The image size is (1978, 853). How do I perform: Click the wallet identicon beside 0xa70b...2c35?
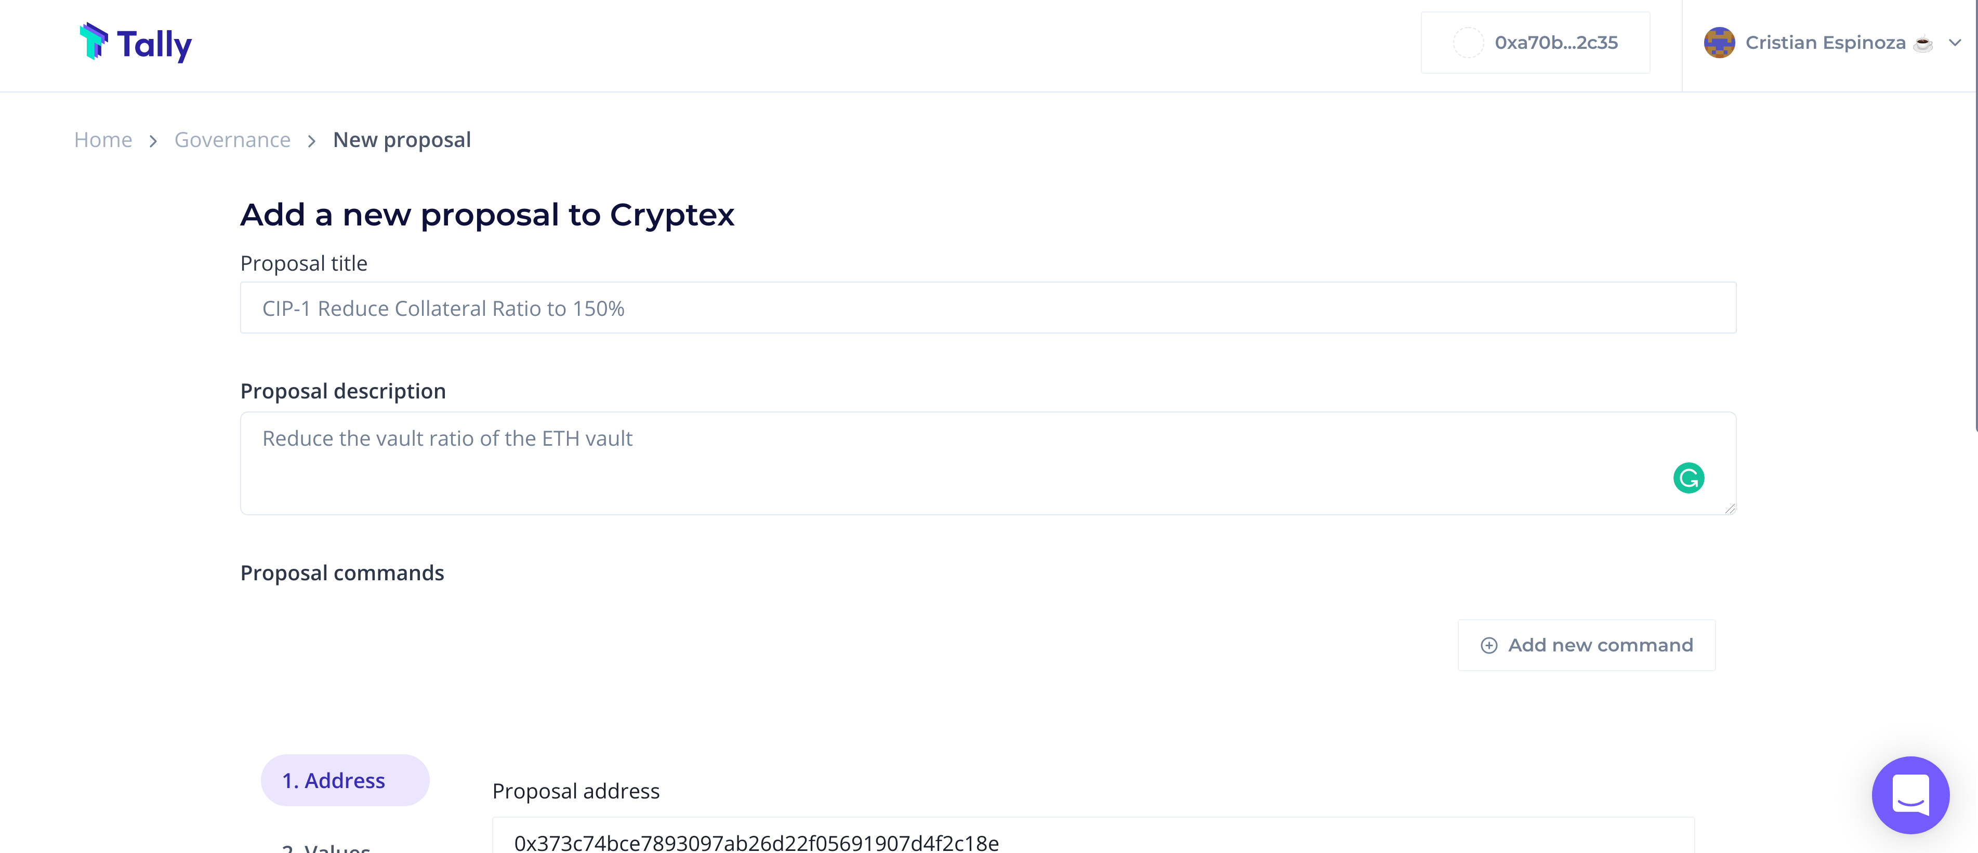pyautogui.click(x=1468, y=43)
